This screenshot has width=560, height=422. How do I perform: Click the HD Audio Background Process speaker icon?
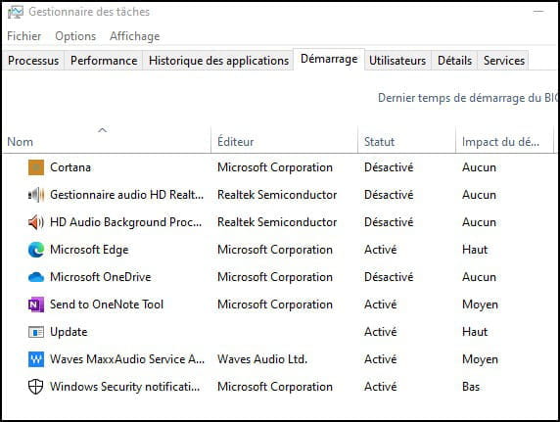[36, 222]
